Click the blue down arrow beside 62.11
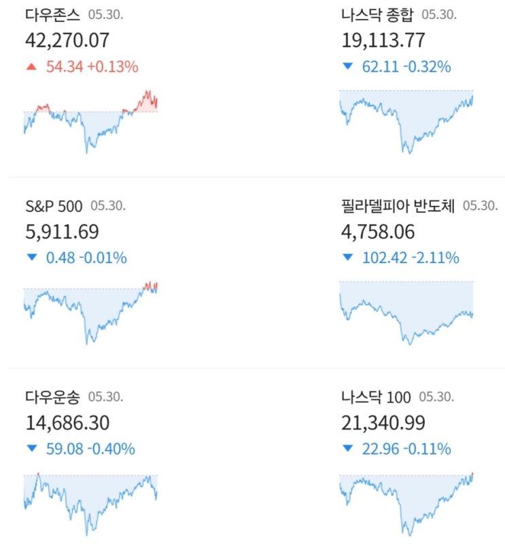This screenshot has width=505, height=556. click(348, 67)
